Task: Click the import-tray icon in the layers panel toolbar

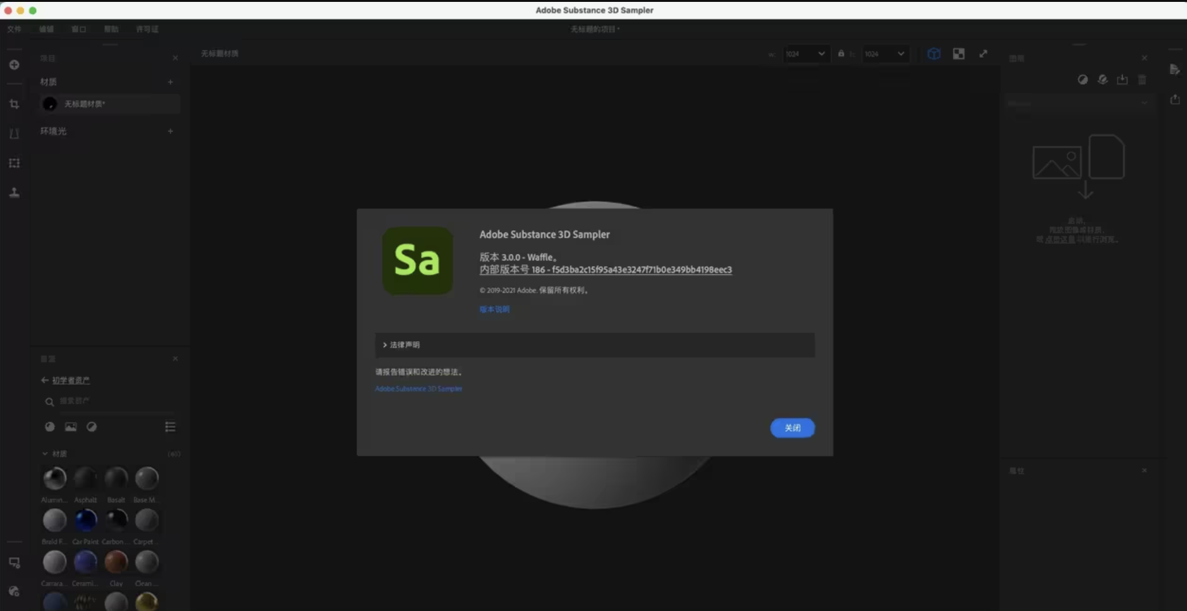Action: [1122, 80]
